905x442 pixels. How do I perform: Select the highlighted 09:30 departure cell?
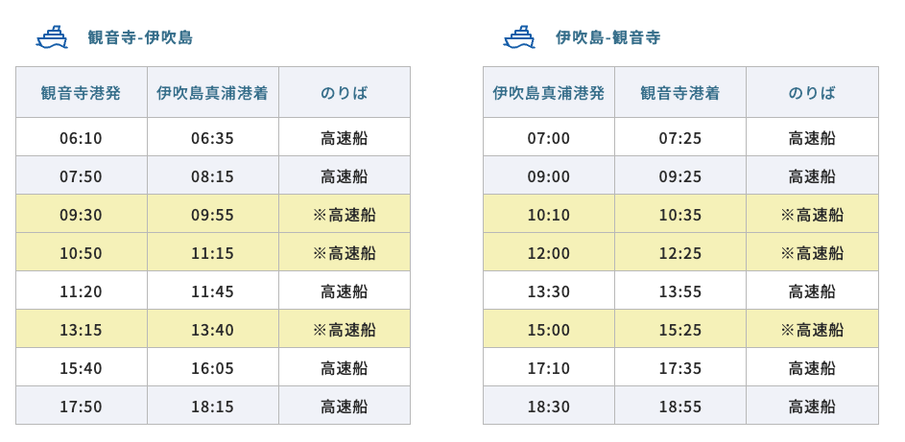[82, 214]
